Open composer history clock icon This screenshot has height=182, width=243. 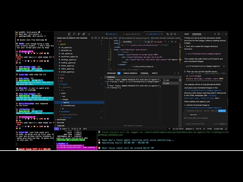coord(219,34)
